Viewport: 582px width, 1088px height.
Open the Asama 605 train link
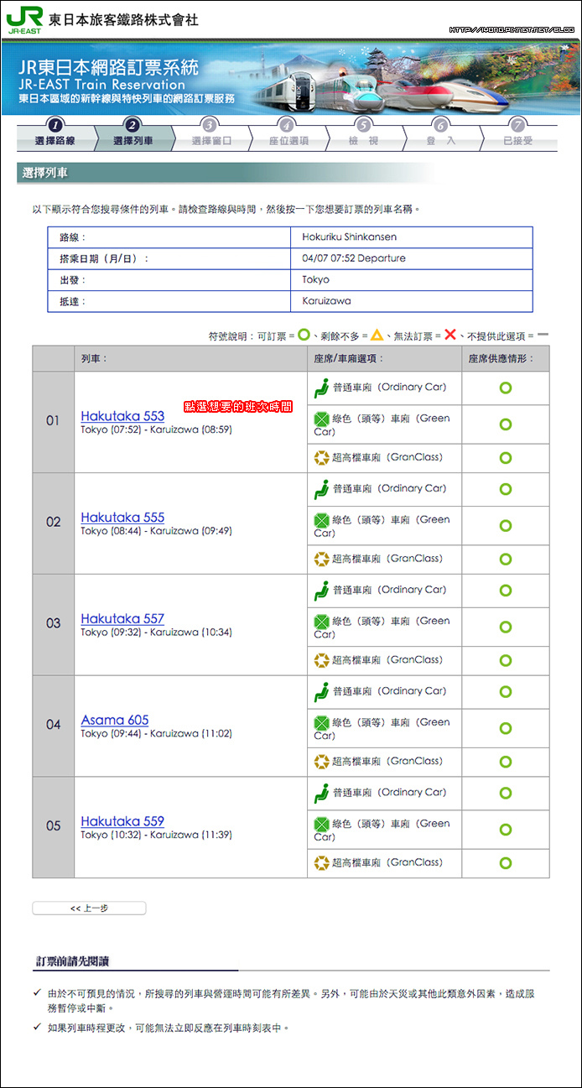[x=115, y=720]
